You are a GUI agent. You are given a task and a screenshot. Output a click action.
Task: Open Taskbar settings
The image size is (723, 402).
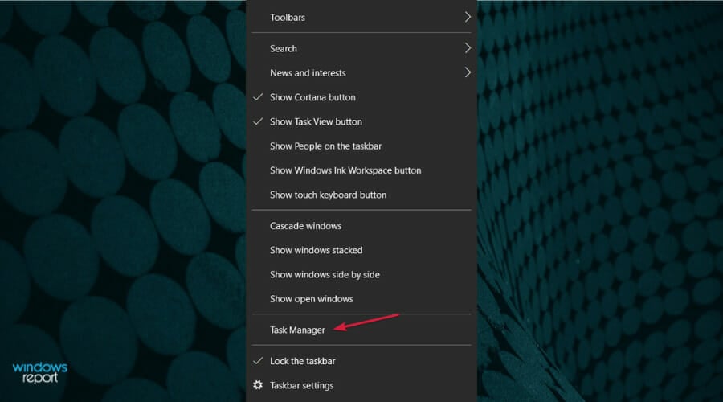[361, 385]
